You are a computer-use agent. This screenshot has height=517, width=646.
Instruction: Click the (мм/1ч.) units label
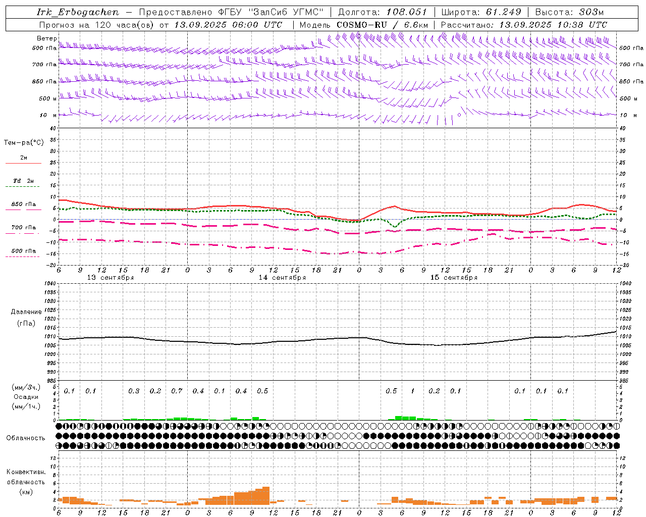coord(26,406)
